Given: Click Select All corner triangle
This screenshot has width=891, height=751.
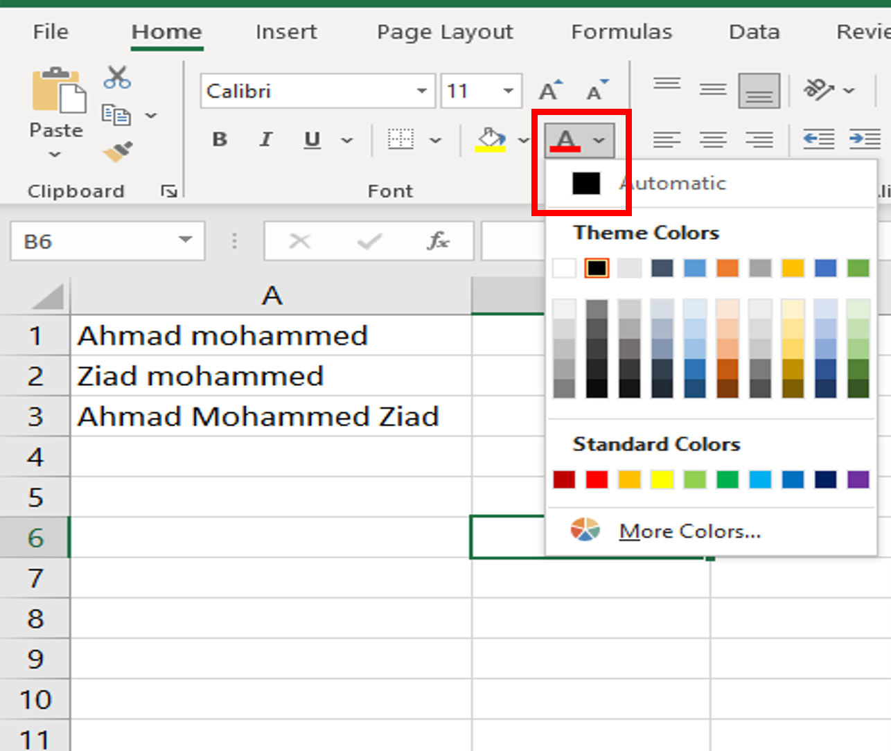Looking at the screenshot, I should pos(47,297).
